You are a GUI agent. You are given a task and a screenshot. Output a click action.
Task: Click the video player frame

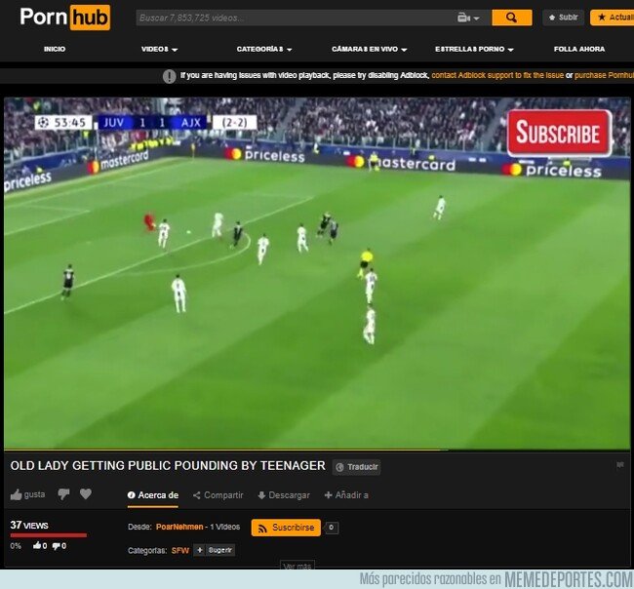pos(317,273)
